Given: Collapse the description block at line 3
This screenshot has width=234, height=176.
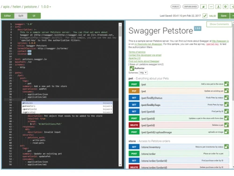Looking at the screenshot, I should tap(13, 30).
